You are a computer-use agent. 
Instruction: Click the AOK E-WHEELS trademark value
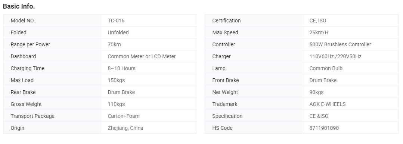(328, 104)
